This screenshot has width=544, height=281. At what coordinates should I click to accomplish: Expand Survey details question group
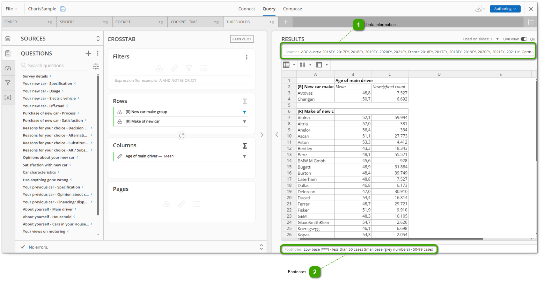(50, 76)
